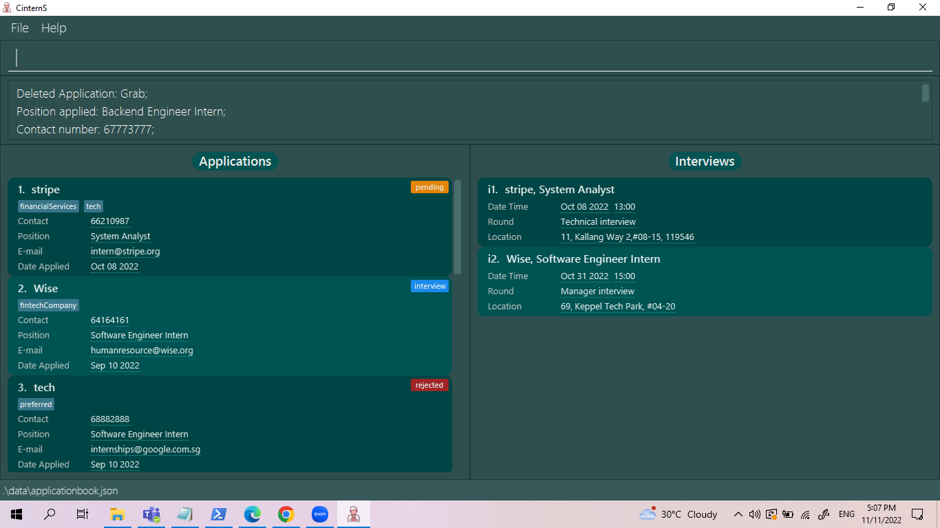
Task: Click the email intern@stripe.org
Action: pos(125,252)
